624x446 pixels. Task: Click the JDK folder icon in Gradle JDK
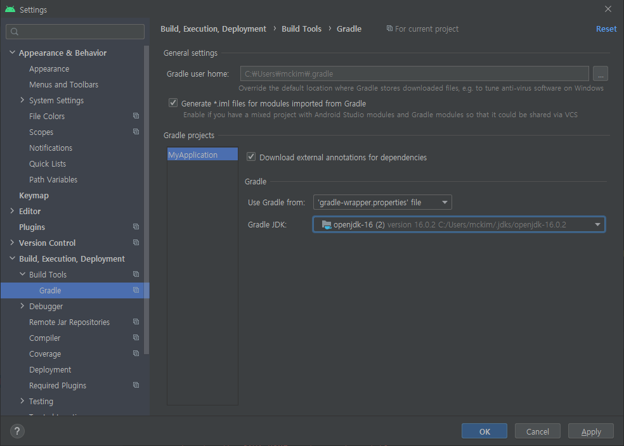click(x=327, y=225)
